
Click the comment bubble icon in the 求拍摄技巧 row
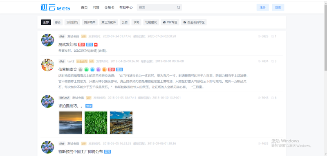[x=272, y=98]
